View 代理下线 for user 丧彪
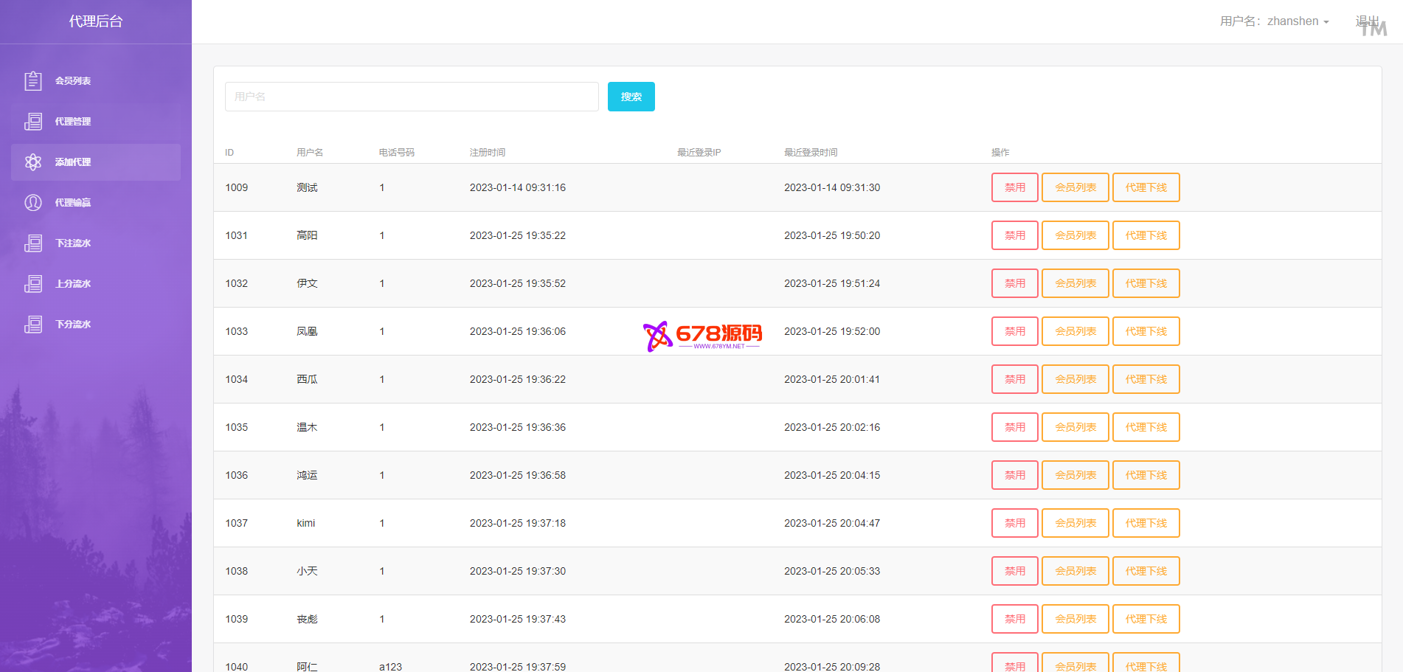 click(1146, 619)
